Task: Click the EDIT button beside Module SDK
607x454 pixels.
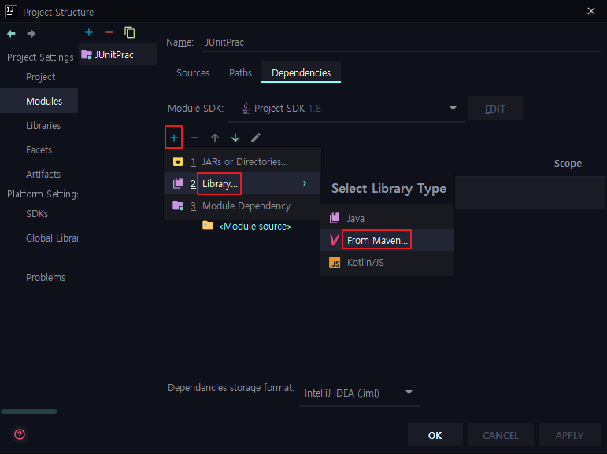Action: point(495,109)
